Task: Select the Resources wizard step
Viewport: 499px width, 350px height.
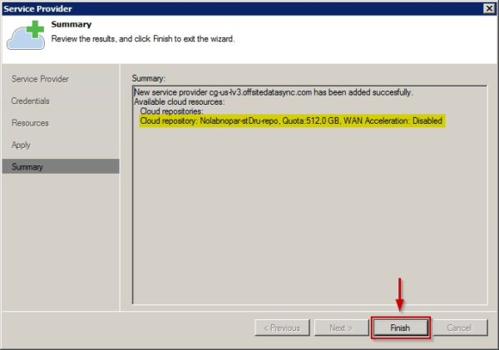Action: click(30, 123)
